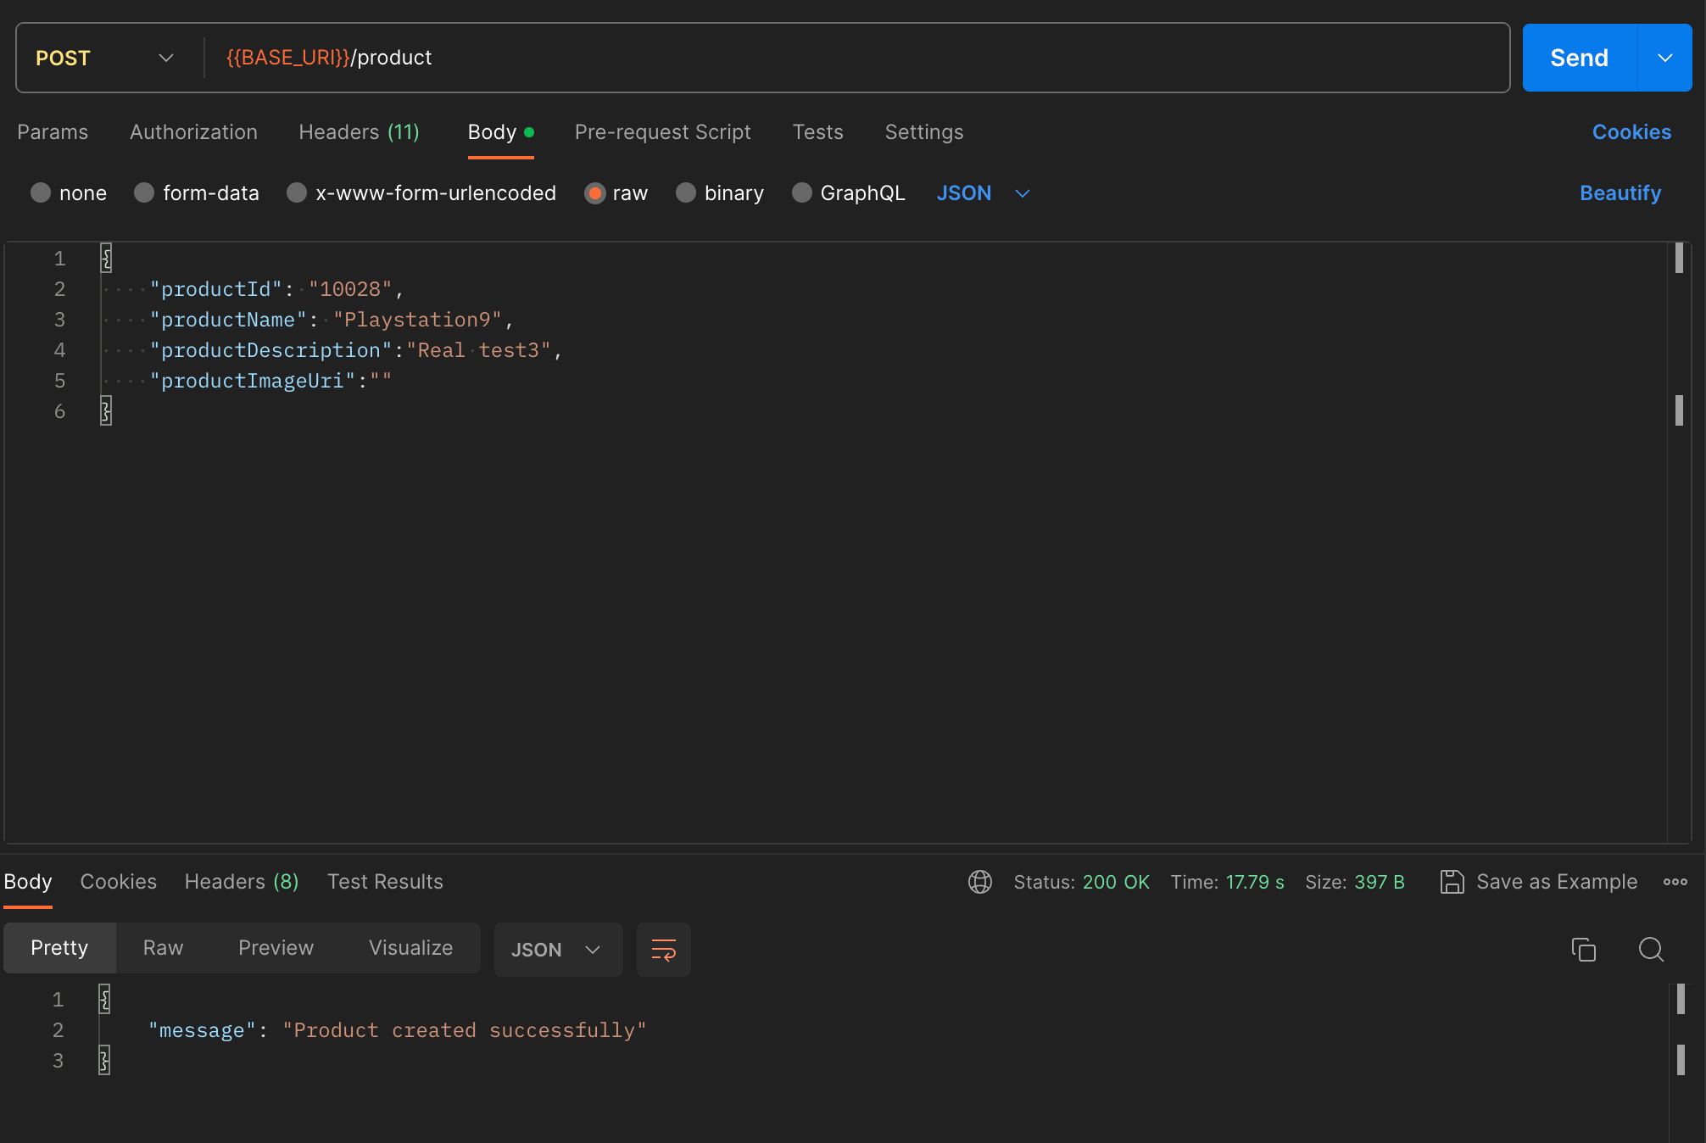
Task: Select the form-data radio button
Action: [144, 193]
